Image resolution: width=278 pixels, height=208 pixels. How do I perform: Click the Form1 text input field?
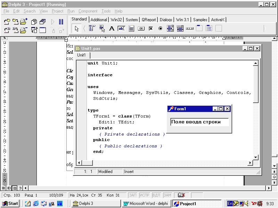[x=199, y=122]
